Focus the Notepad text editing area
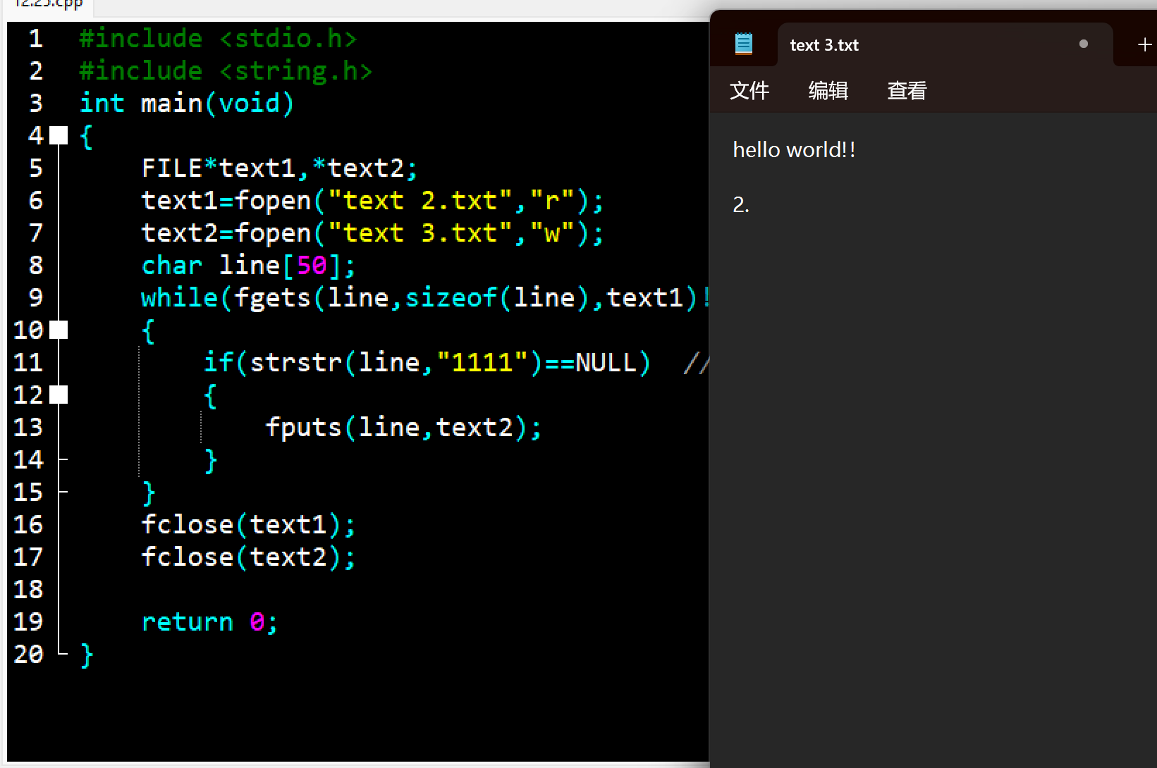Viewport: 1157px width, 768px height. click(x=933, y=440)
